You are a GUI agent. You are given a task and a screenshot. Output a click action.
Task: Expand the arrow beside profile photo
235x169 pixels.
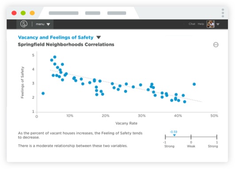coord(218,24)
